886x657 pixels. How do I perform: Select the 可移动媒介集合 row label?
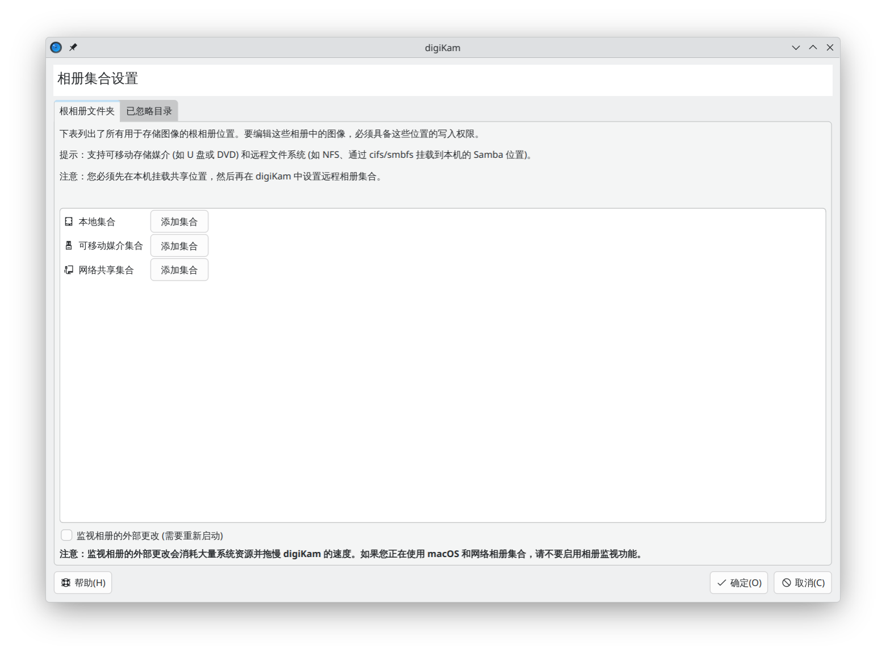[x=111, y=246]
